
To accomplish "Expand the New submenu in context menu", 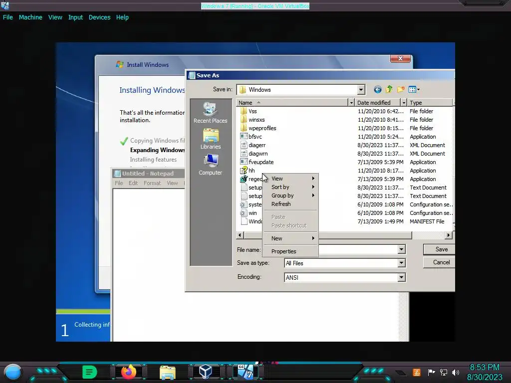I will pos(290,238).
